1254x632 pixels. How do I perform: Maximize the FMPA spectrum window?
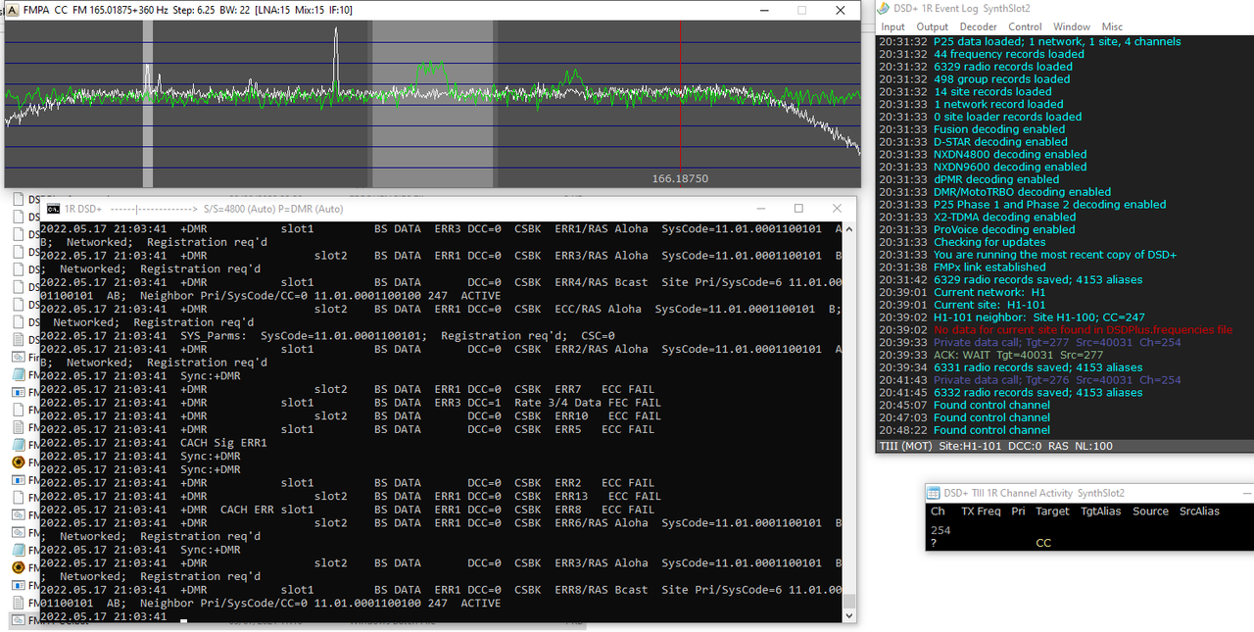pyautogui.click(x=801, y=10)
